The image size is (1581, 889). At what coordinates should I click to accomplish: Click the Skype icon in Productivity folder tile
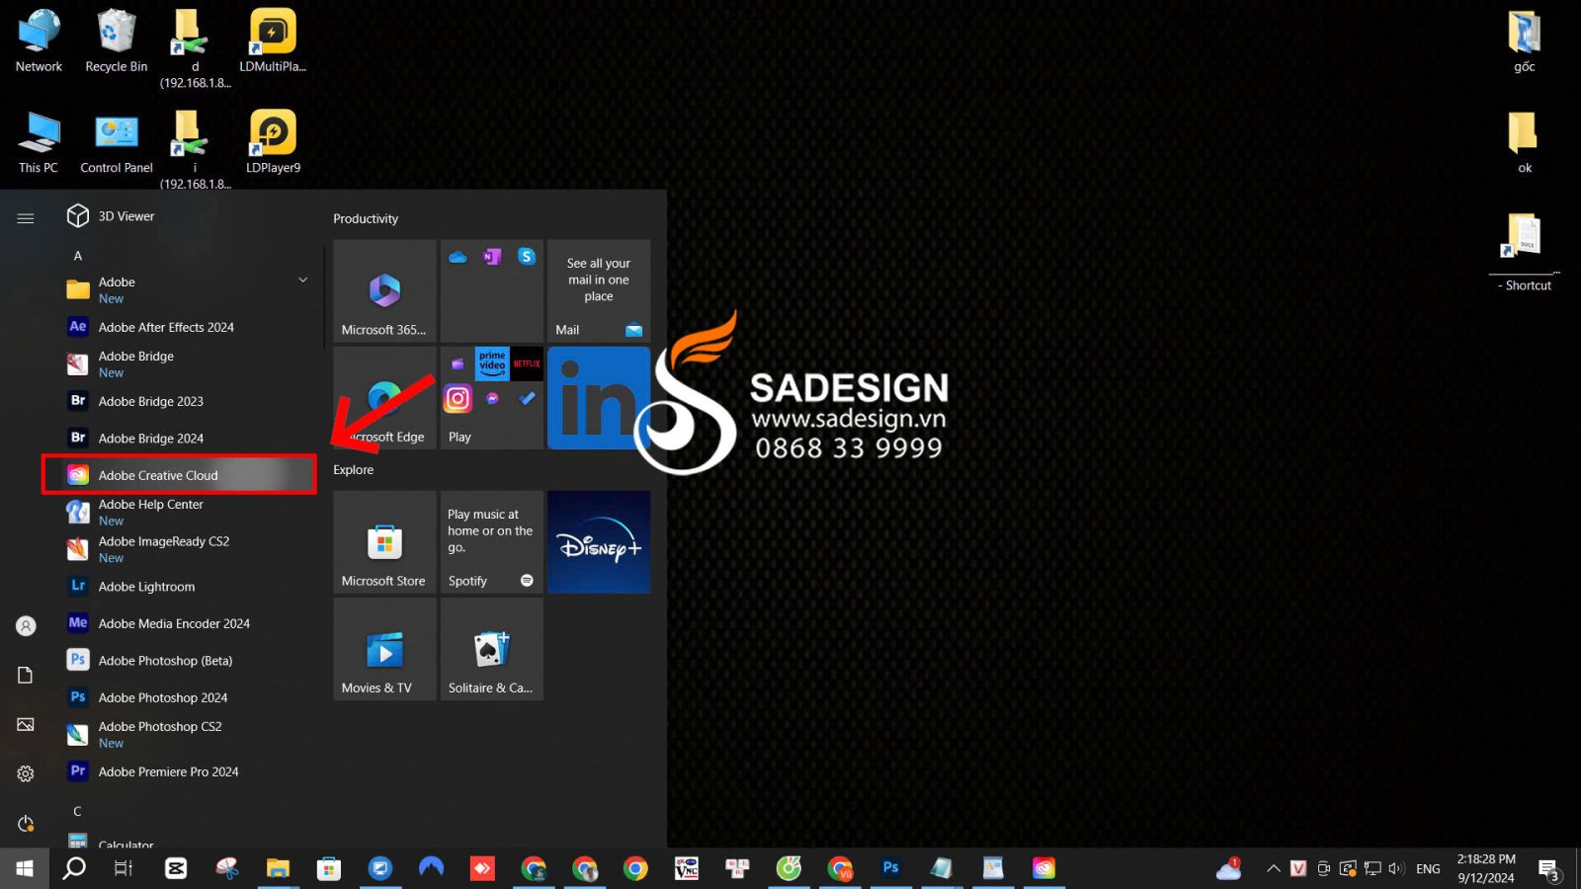(x=527, y=256)
